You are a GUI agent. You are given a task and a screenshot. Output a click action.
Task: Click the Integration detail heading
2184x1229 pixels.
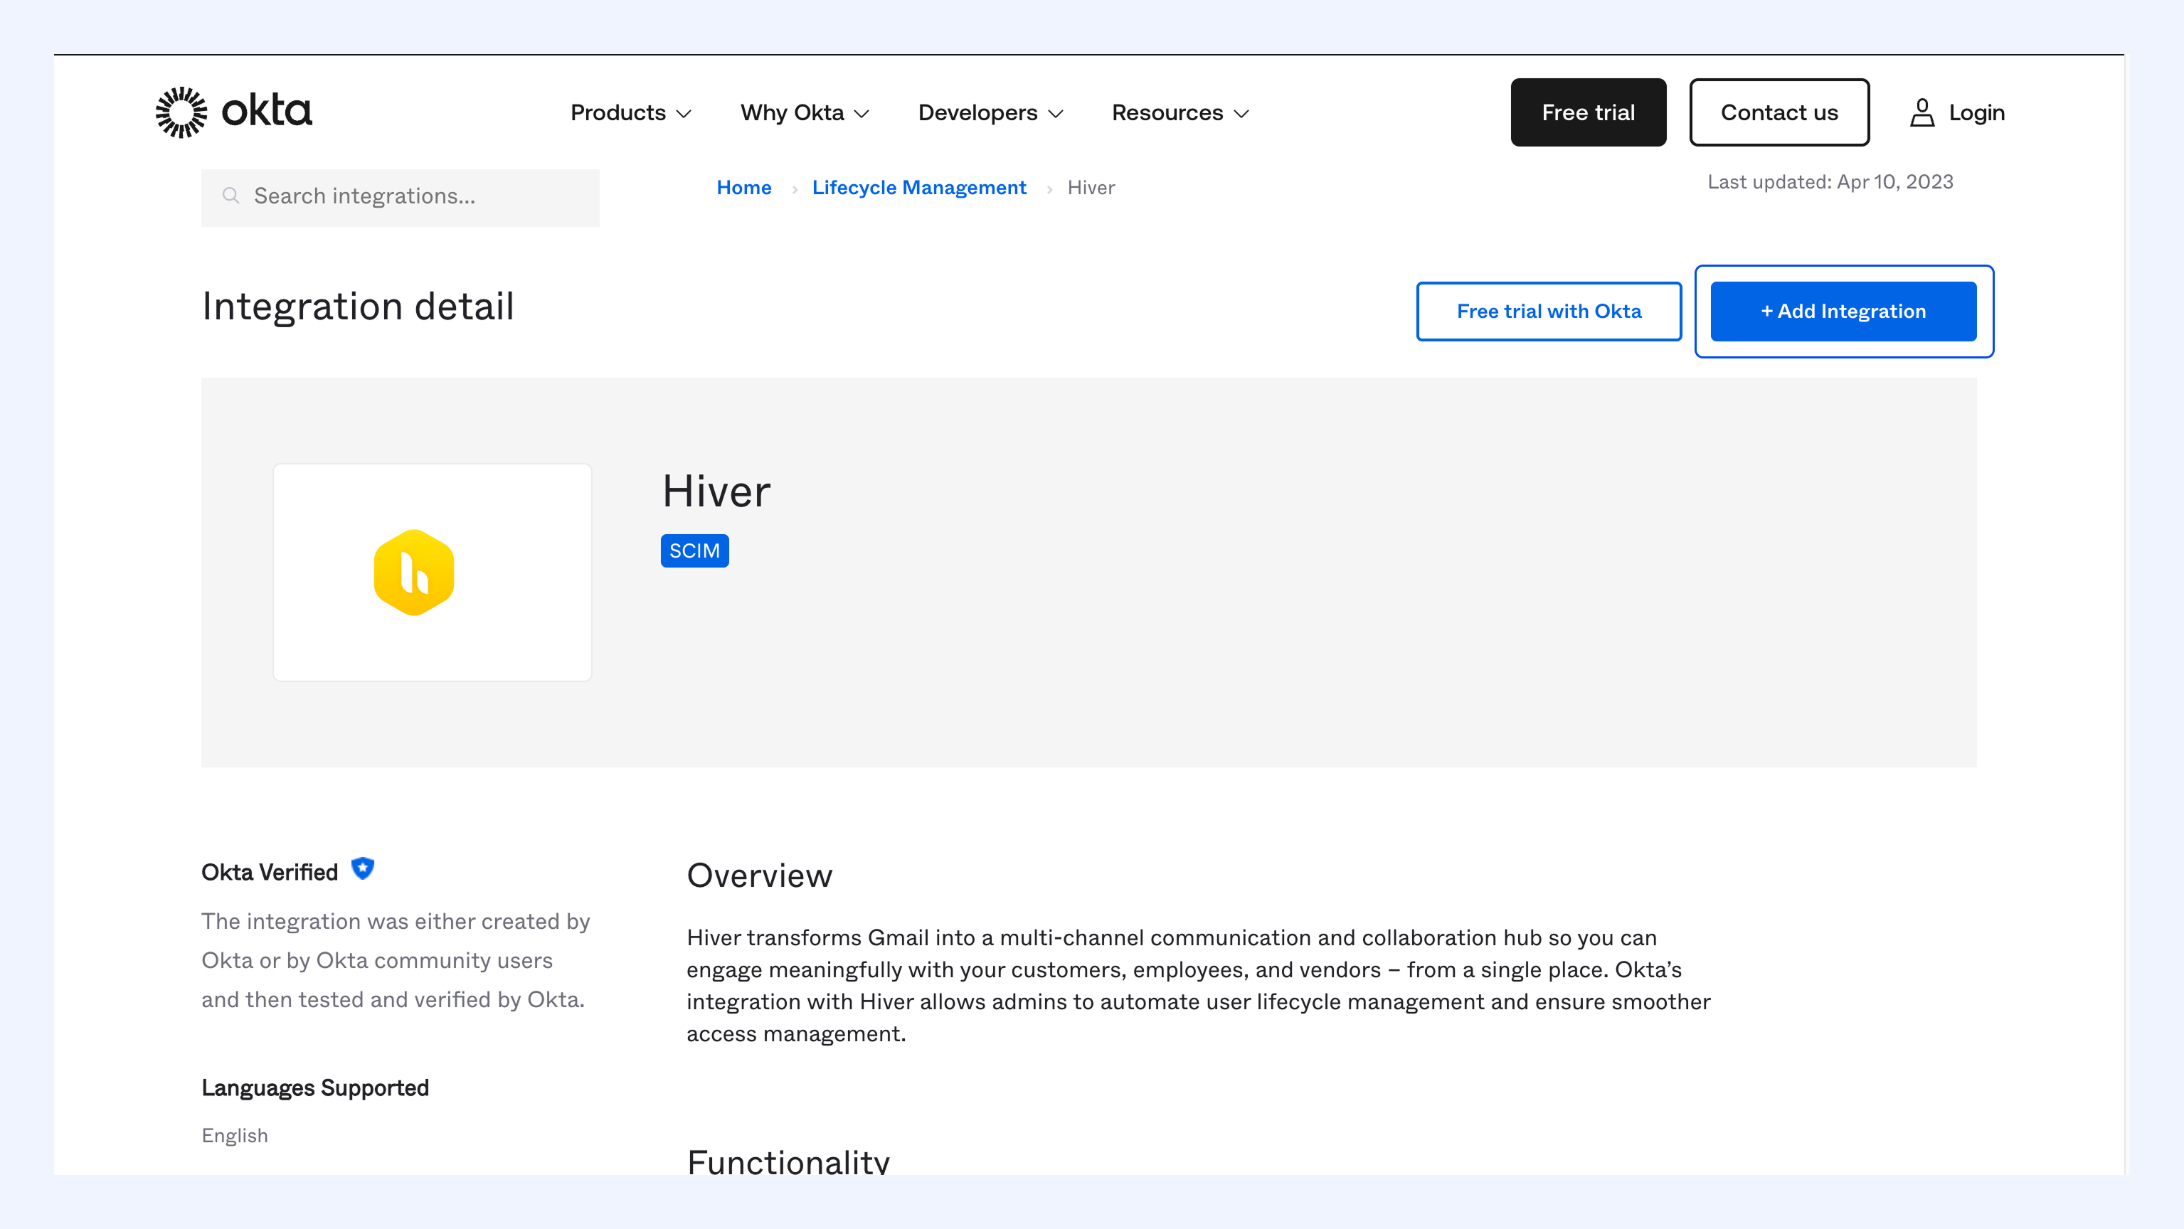pyautogui.click(x=358, y=306)
